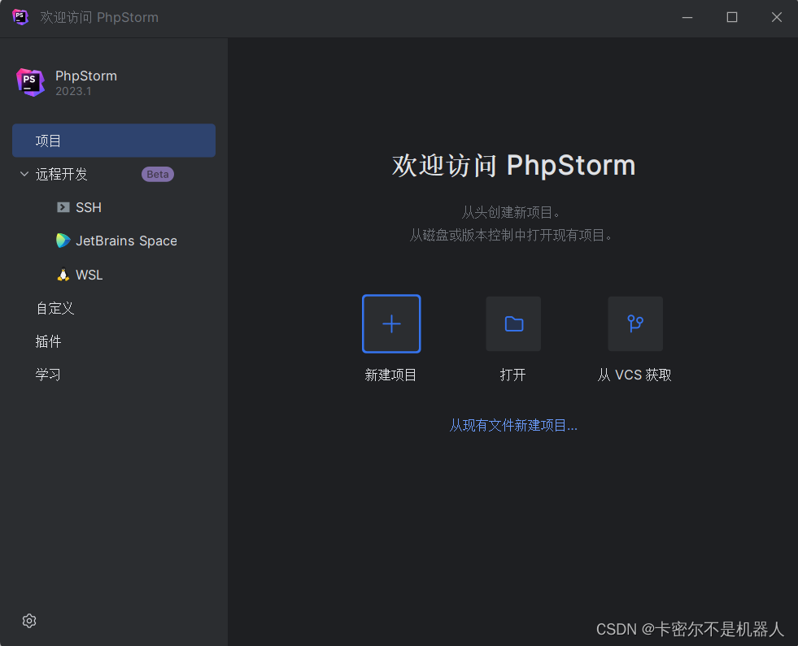Click the 从 VCS 获取 label

[x=634, y=375]
